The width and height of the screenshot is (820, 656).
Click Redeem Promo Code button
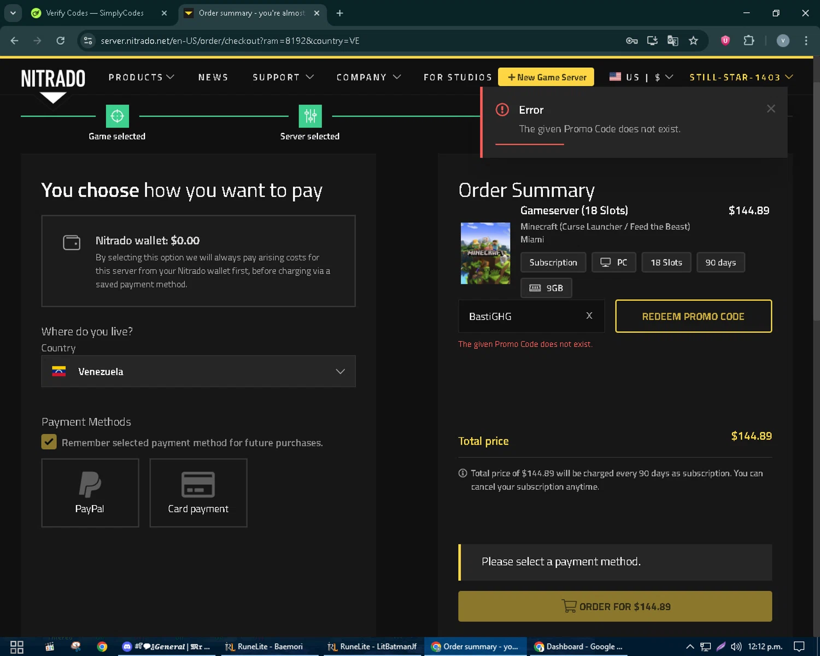coord(693,316)
